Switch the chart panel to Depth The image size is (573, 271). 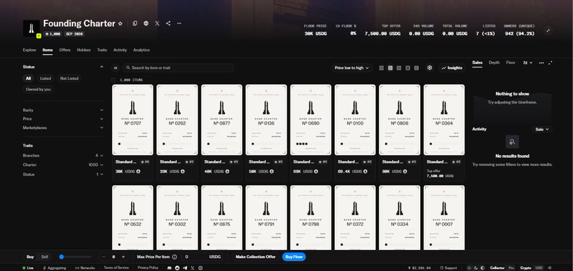[494, 63]
